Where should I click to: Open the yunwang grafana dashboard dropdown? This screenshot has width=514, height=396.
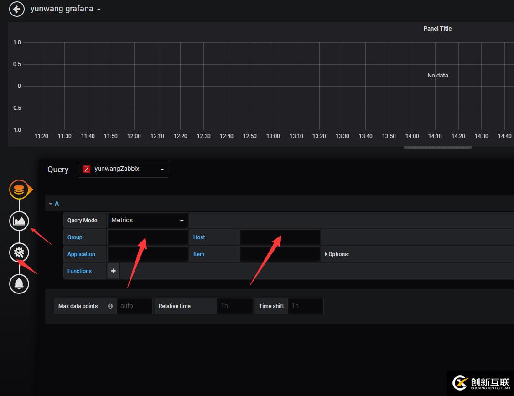click(66, 9)
